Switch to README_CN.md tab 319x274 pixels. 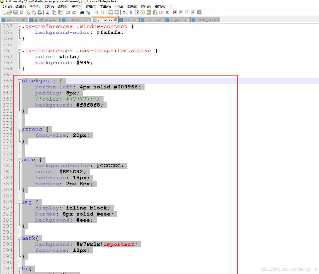pos(205,20)
